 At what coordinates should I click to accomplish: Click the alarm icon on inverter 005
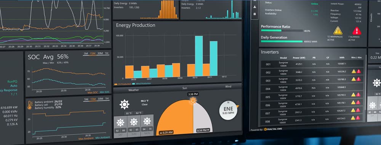click(x=358, y=95)
